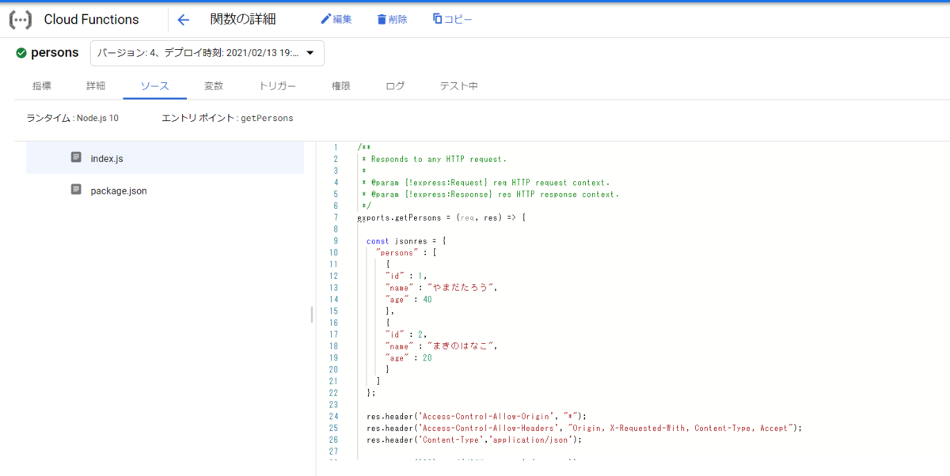This screenshot has height=476, width=950.
Task: Switch to the テスト中 tab
Action: point(458,86)
